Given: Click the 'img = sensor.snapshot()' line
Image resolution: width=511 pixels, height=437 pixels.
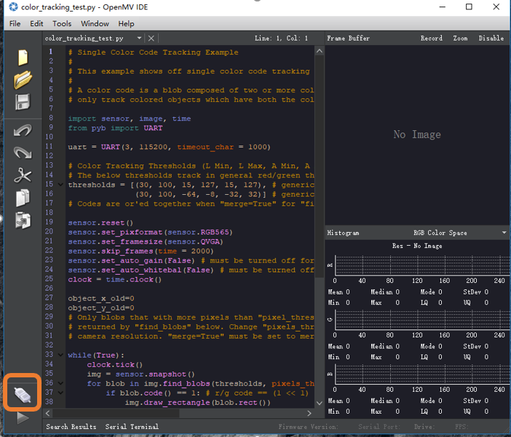Looking at the screenshot, I should 140,374.
